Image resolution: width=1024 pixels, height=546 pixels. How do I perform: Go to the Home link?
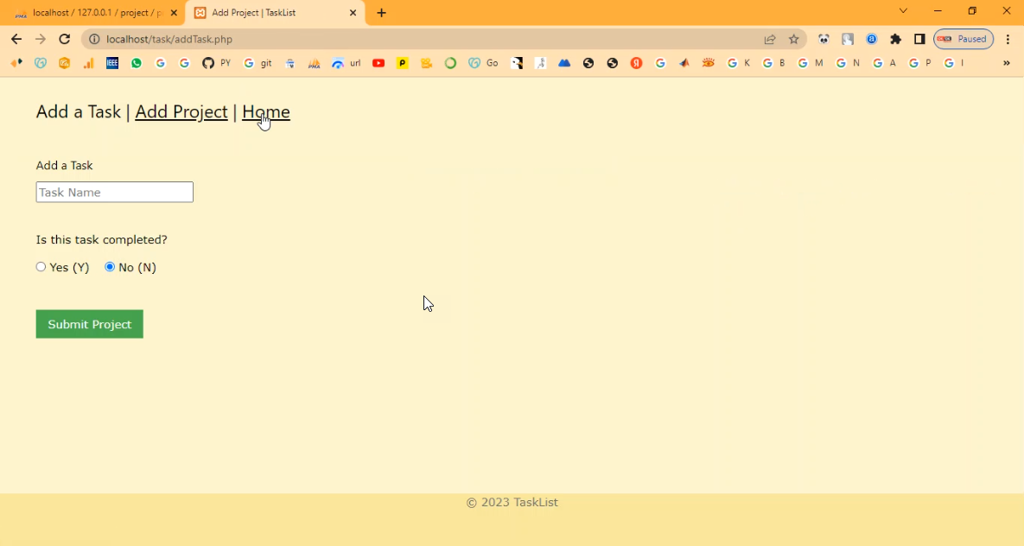click(266, 111)
